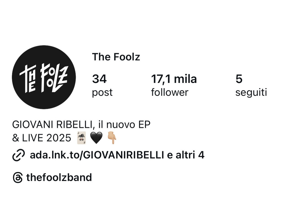
Task: Tap the 34 post counter
Action: (x=102, y=85)
